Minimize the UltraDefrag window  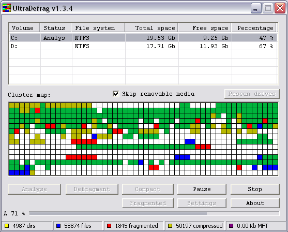256,8
